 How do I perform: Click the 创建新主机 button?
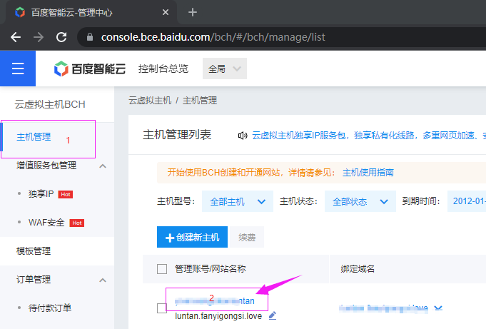pyautogui.click(x=193, y=237)
